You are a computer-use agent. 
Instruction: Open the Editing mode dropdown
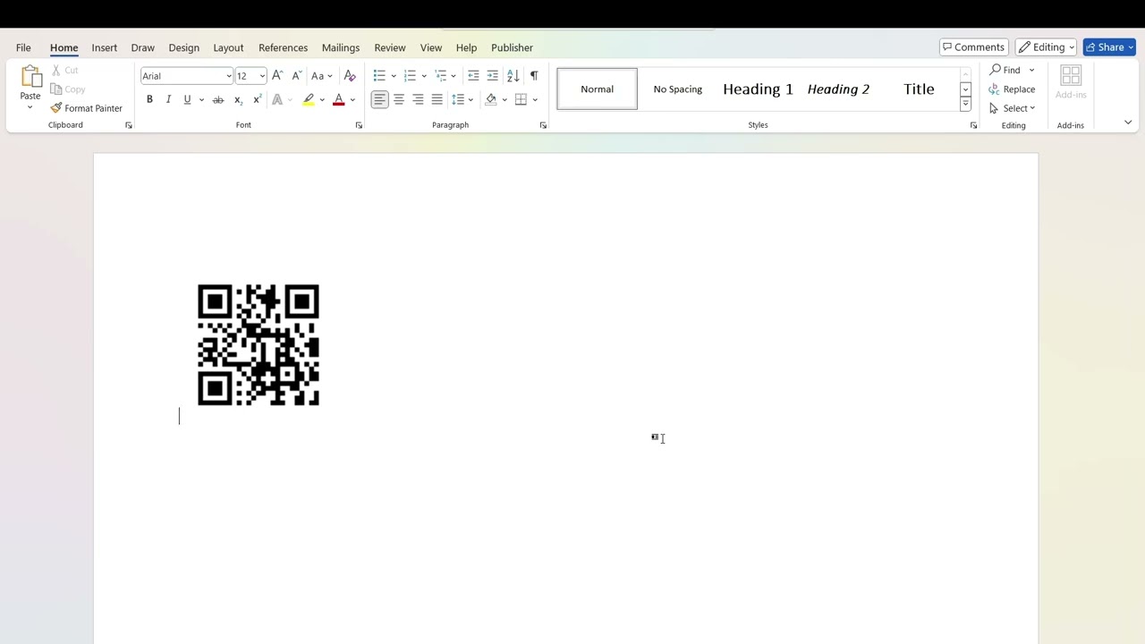1047,47
